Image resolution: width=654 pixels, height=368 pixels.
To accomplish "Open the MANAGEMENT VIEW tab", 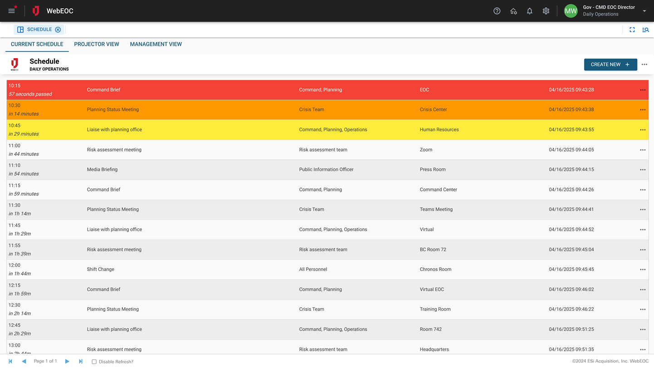I will click(x=156, y=44).
